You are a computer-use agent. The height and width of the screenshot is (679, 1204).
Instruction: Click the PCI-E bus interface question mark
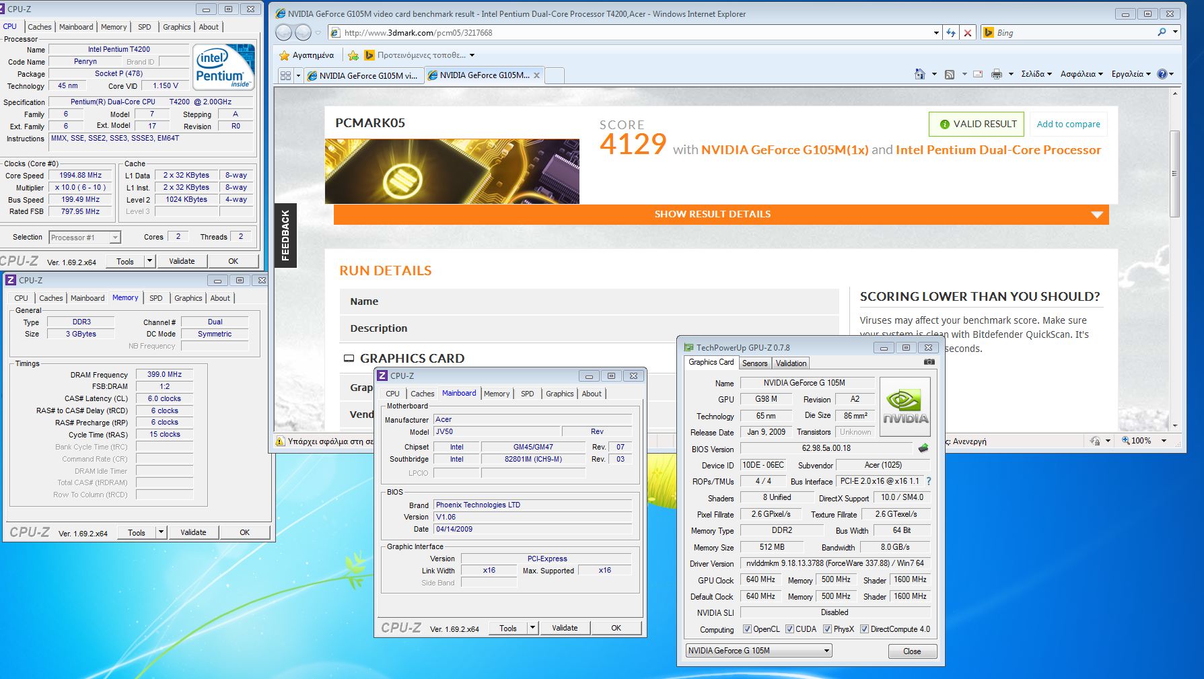(929, 481)
